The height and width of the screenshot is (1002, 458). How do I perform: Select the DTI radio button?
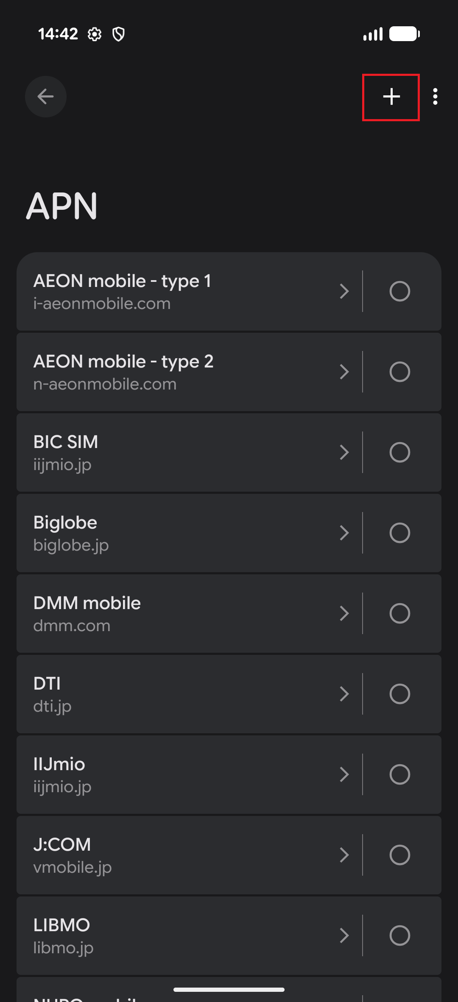399,694
